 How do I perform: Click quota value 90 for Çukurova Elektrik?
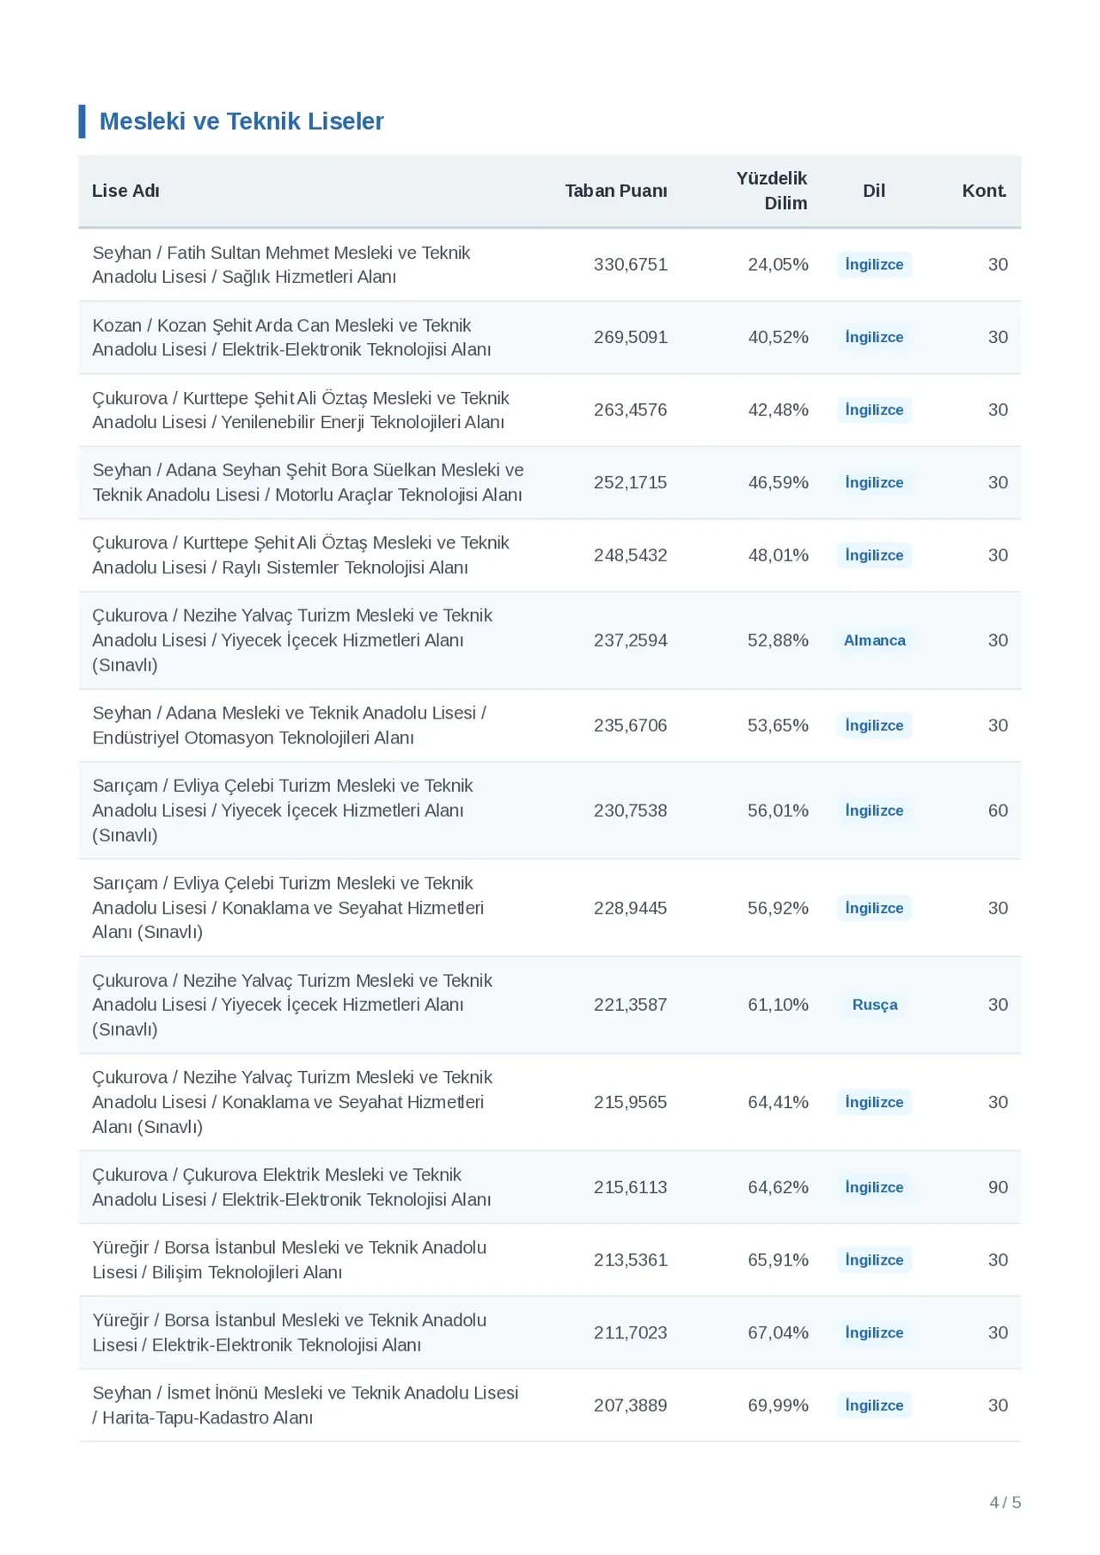point(997,1187)
